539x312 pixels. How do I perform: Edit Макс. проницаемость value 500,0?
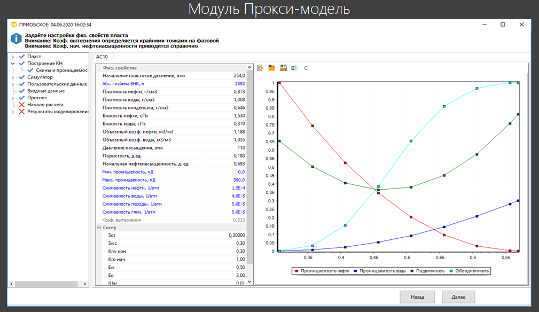(x=224, y=180)
